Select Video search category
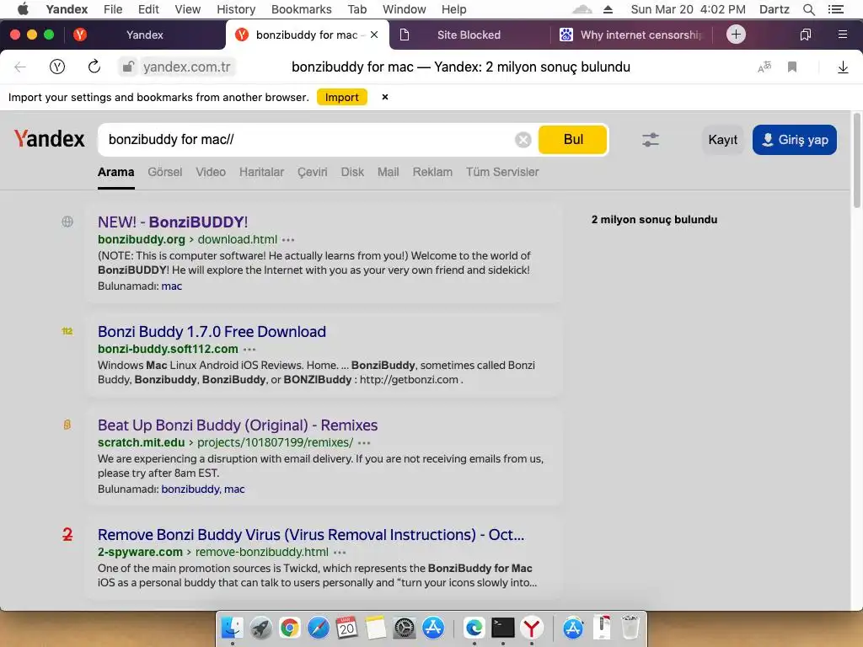 coord(211,172)
